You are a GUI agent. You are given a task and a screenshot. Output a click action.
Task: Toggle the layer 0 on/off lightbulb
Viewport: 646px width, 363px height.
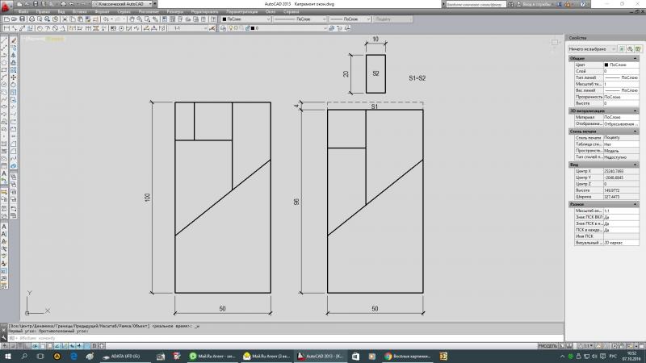tap(232, 28)
